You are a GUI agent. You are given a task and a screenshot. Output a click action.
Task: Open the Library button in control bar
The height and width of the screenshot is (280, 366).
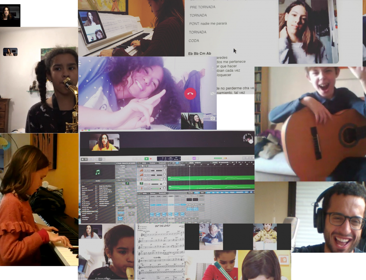(x=83, y=159)
